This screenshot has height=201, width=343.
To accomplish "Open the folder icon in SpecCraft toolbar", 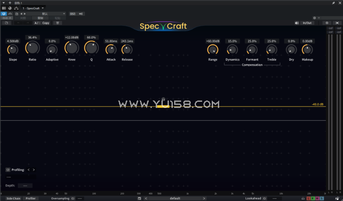I will click(x=6, y=23).
